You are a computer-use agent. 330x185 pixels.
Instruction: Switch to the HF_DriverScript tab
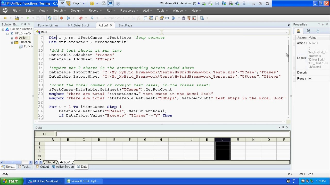pos(79,25)
